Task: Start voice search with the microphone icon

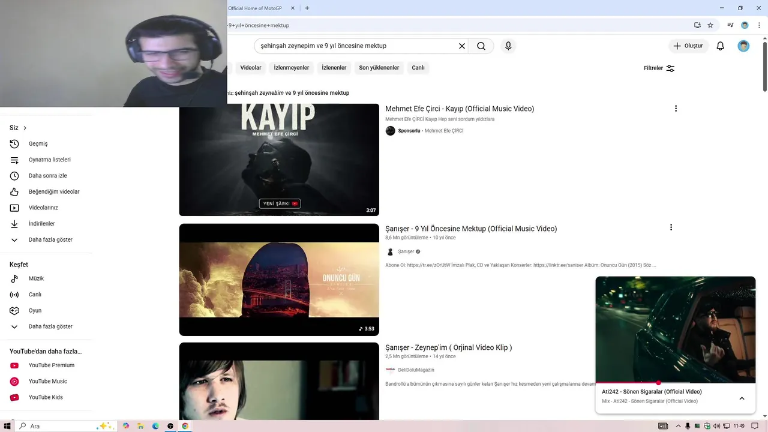Action: (x=508, y=46)
